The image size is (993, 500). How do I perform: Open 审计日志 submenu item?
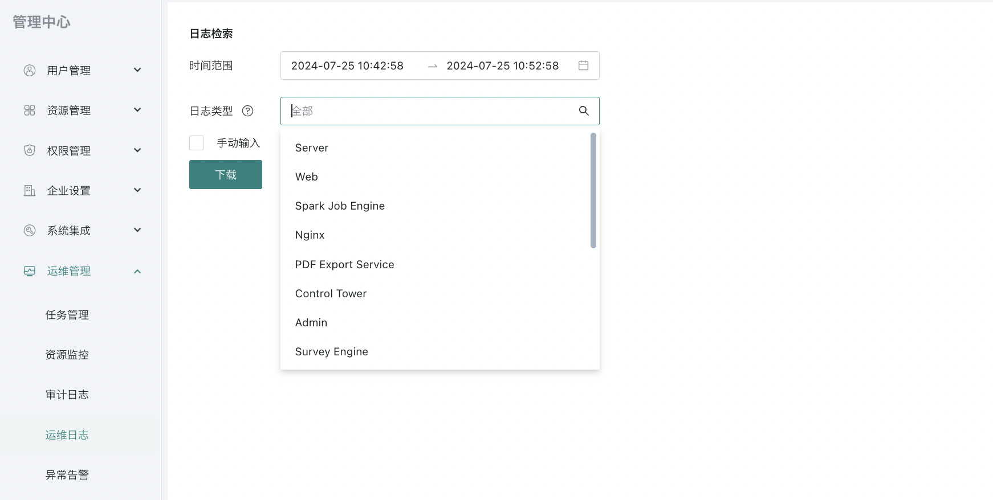point(67,395)
